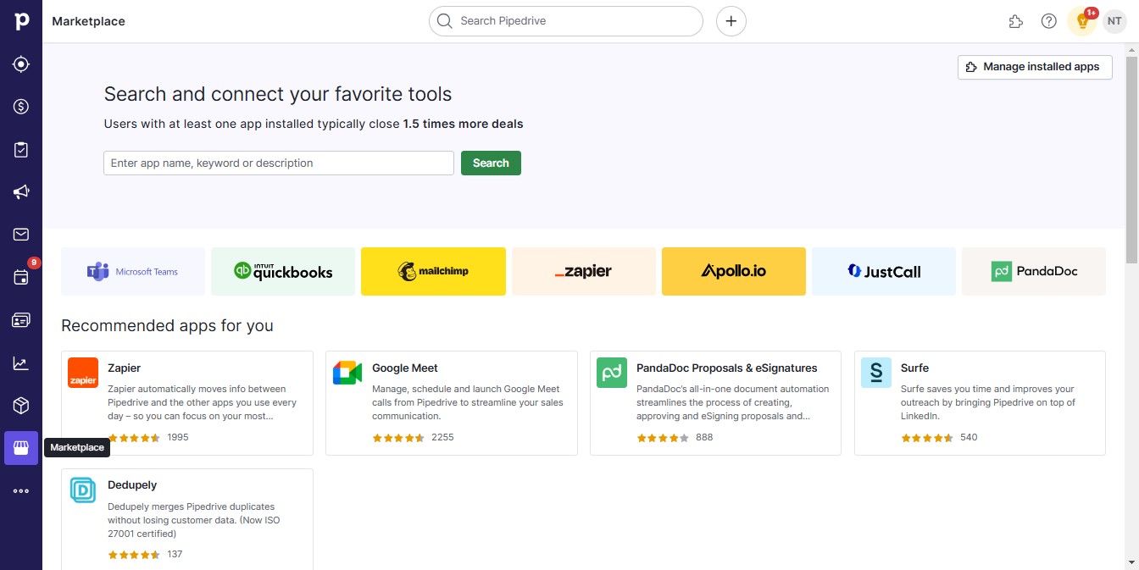
Task: Click the Zapier 1995 ratings stars
Action: click(134, 438)
